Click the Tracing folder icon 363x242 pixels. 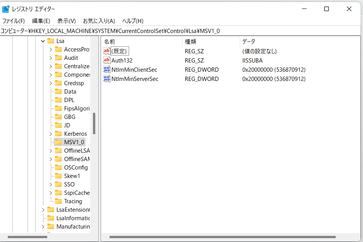[x=58, y=201]
